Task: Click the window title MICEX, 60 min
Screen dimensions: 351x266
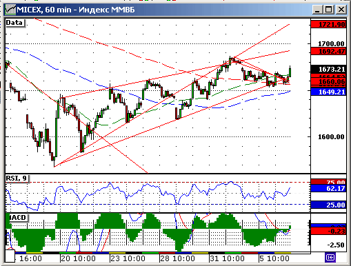Action: [44, 10]
